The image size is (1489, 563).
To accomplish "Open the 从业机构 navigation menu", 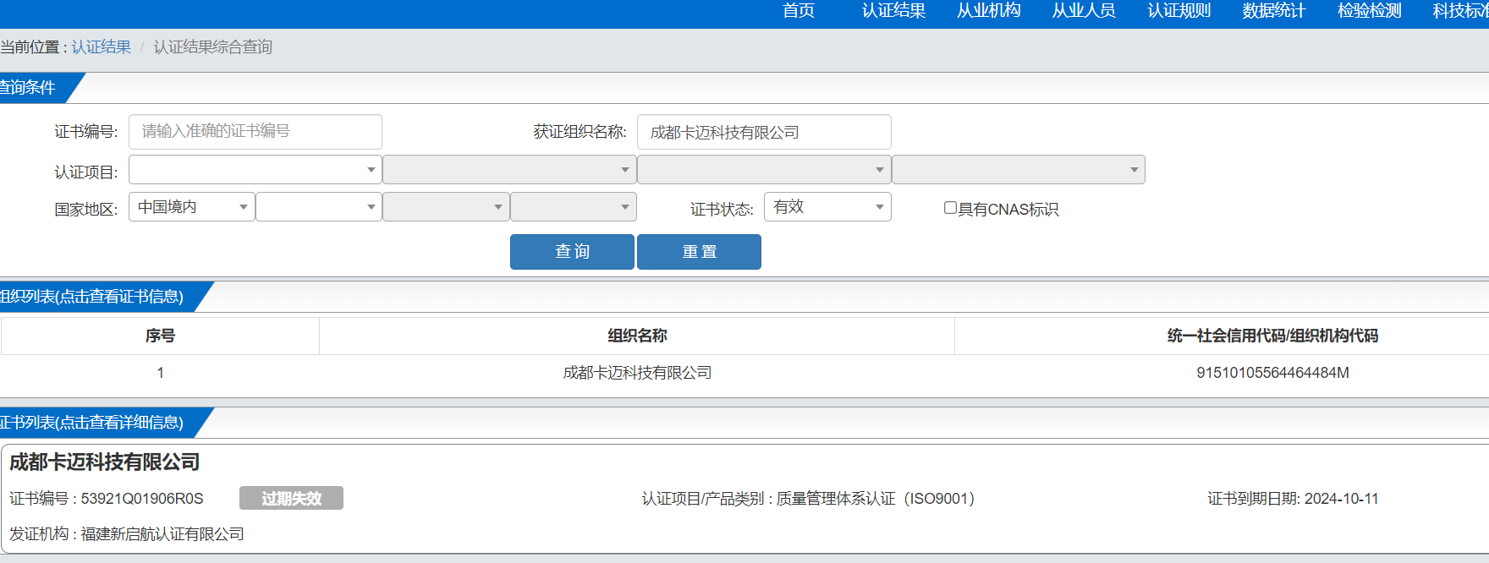I will click(988, 11).
